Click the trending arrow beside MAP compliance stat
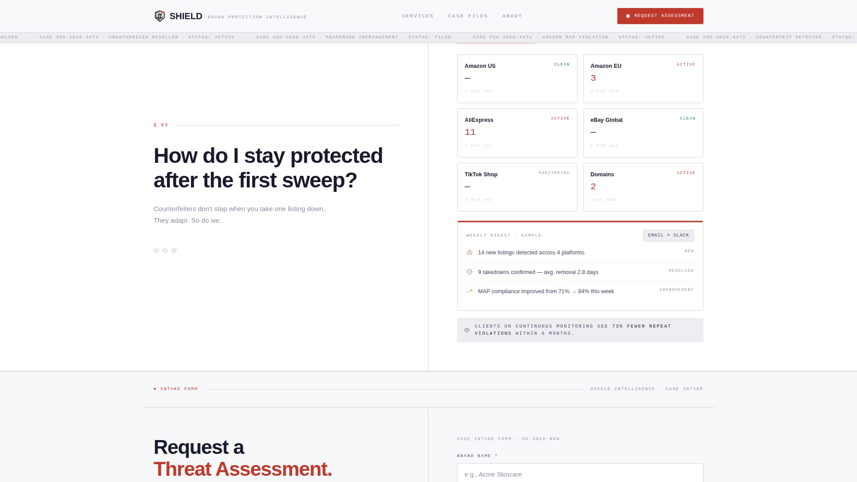Screen dimensions: 857x482 click(x=469, y=291)
